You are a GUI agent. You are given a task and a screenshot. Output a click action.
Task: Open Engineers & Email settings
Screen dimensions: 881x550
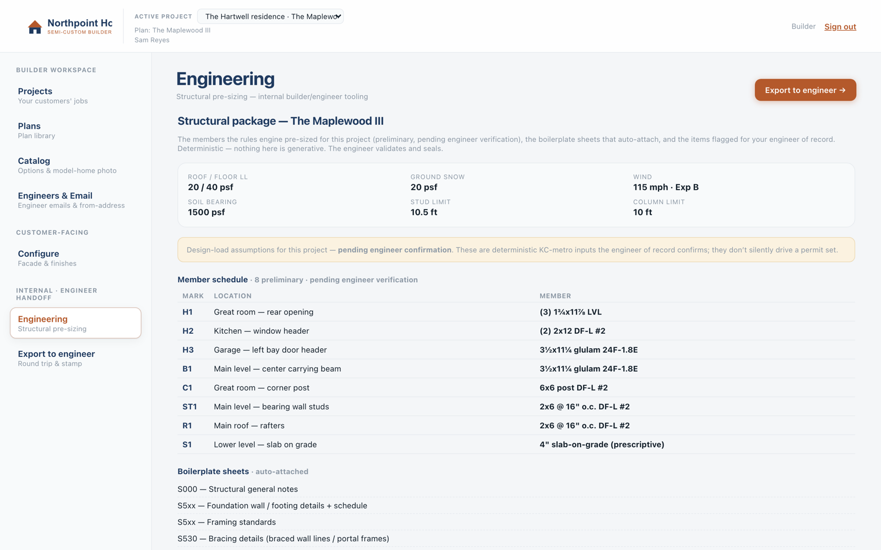click(x=75, y=200)
